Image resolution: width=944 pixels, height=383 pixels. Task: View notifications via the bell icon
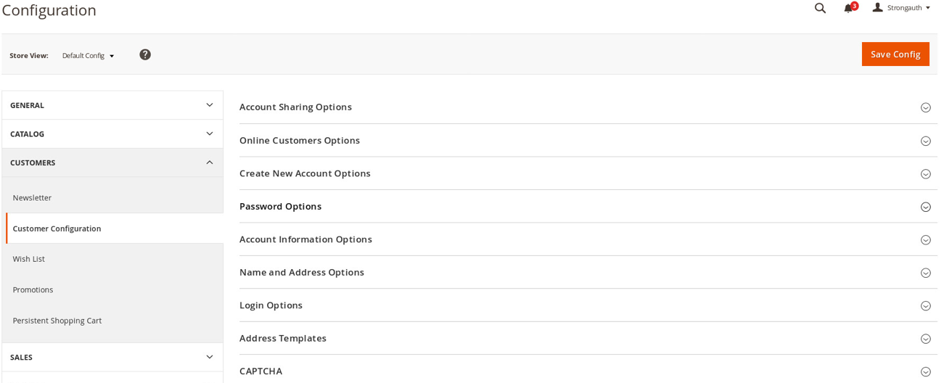click(x=848, y=8)
